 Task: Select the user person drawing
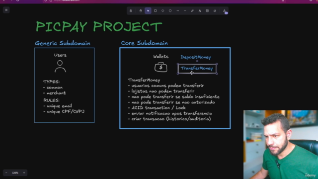pos(60,66)
